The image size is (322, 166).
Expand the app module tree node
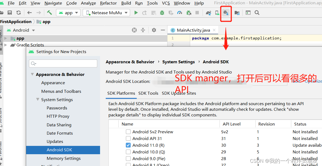pyautogui.click(x=6, y=38)
